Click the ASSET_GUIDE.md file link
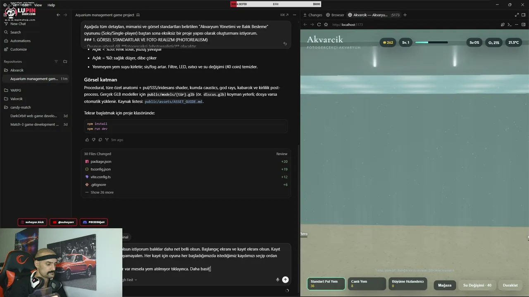The width and height of the screenshot is (529, 297). [174, 101]
